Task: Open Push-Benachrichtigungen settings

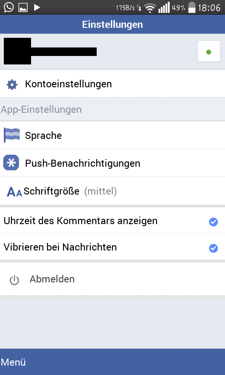Action: click(83, 163)
